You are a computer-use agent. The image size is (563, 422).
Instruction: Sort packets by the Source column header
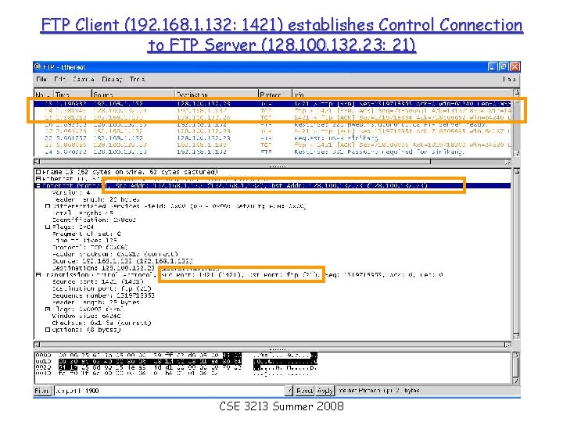tap(133, 94)
